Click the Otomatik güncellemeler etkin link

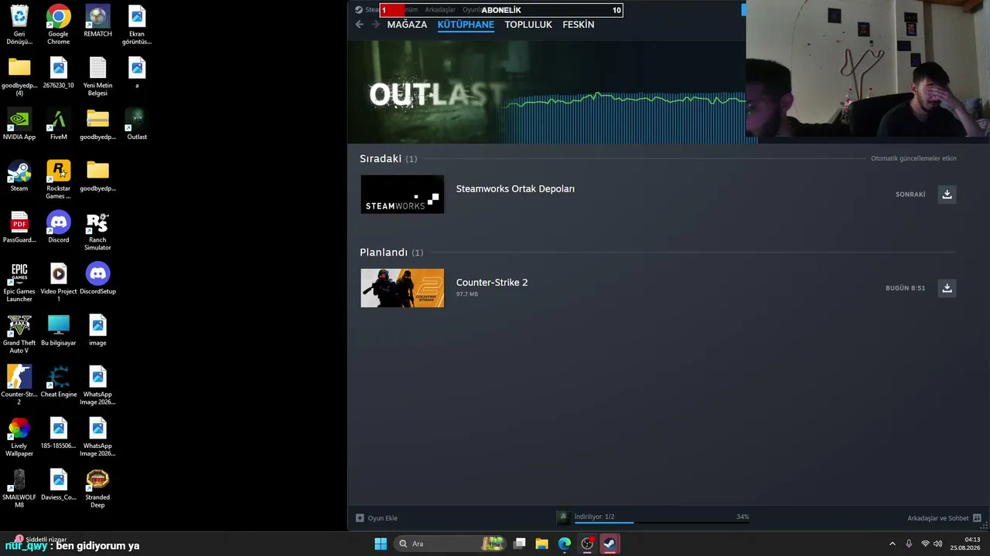pyautogui.click(x=913, y=158)
